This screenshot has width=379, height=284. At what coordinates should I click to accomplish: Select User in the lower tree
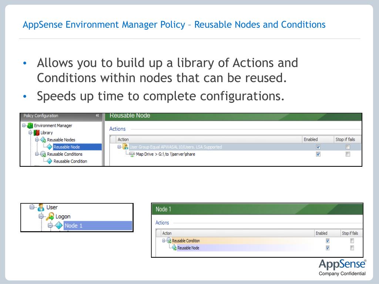pyautogui.click(x=52, y=207)
